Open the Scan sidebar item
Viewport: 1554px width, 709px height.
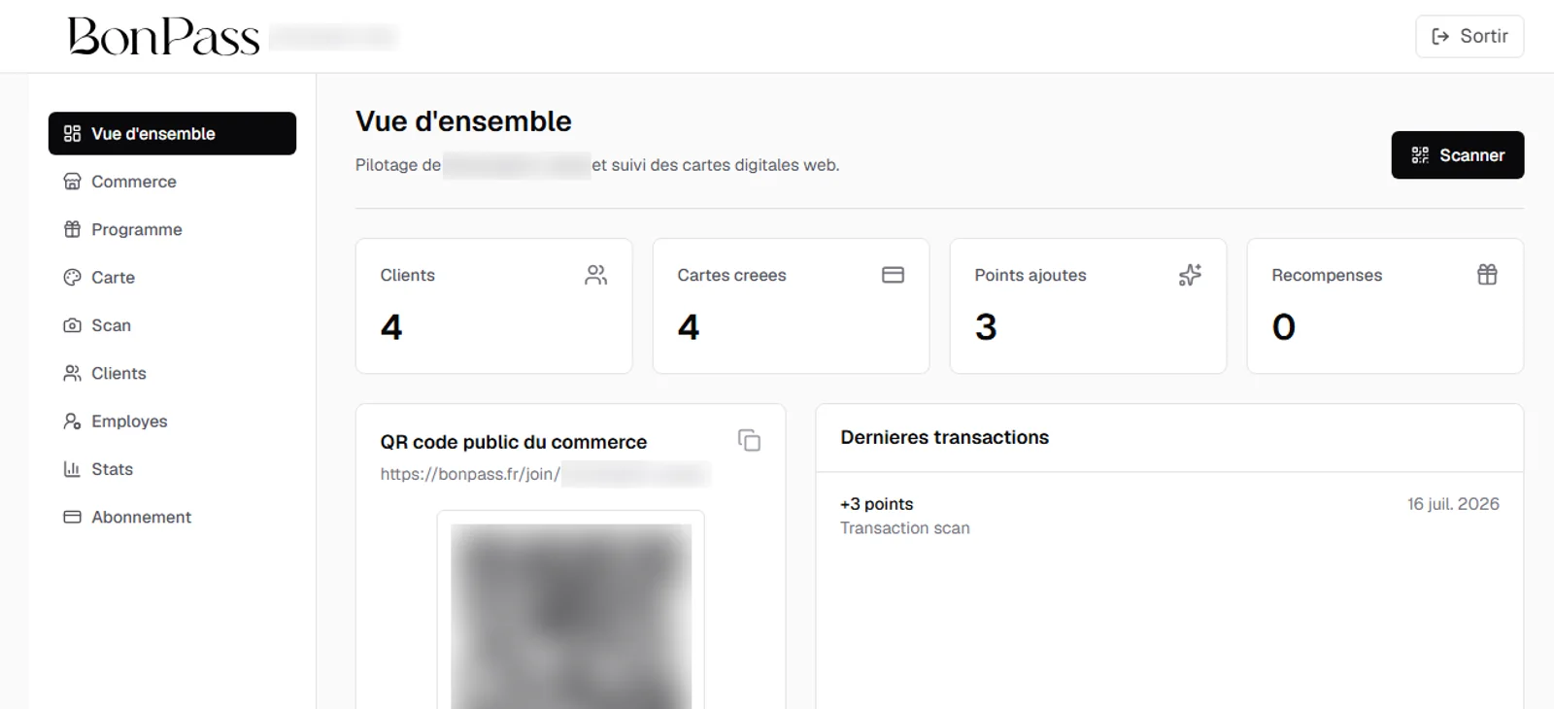click(x=172, y=325)
